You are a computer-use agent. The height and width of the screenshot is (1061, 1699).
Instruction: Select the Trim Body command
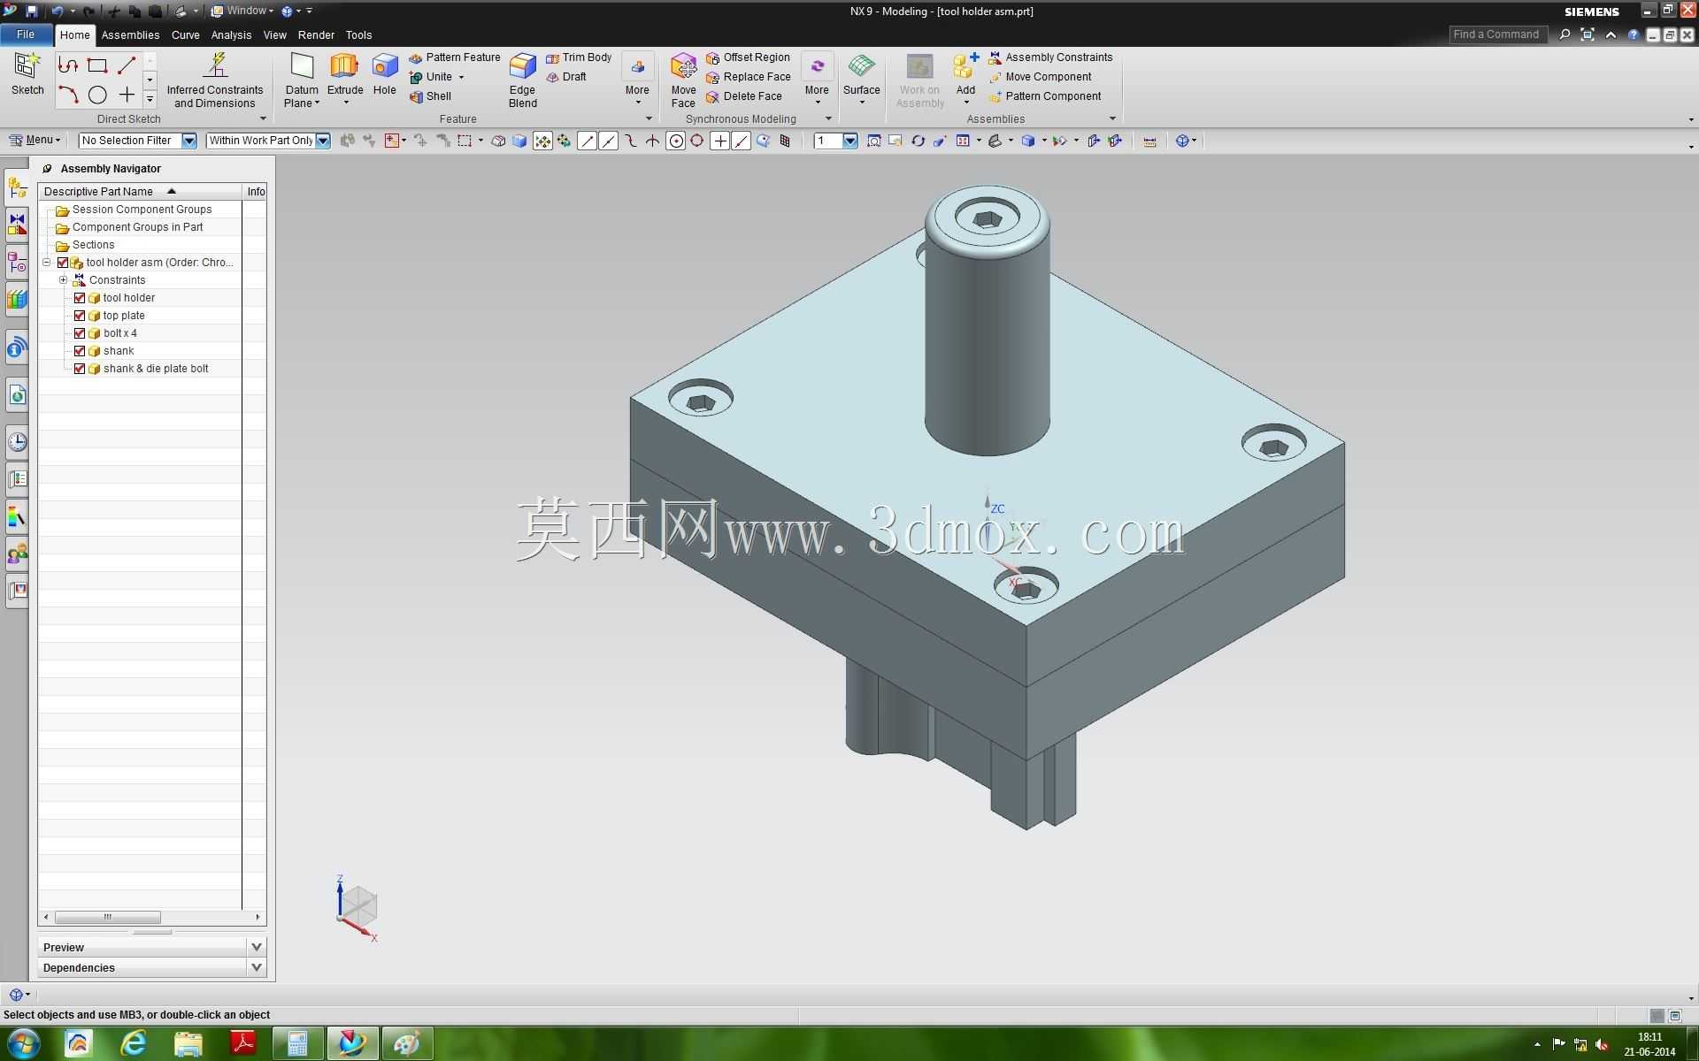pyautogui.click(x=579, y=57)
